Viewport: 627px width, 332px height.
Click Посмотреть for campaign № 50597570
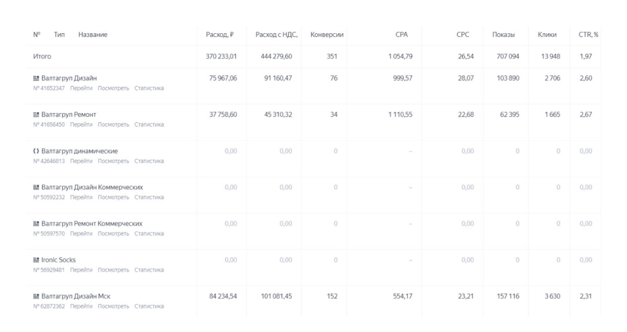click(114, 234)
